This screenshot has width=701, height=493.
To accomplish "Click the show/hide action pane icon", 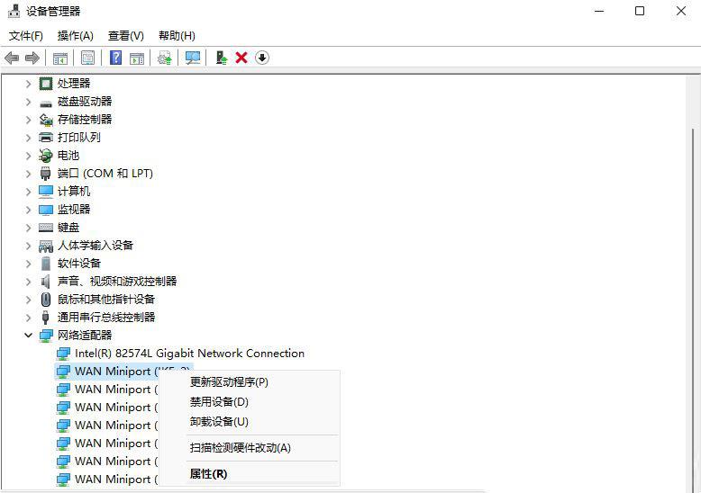I will click(x=137, y=58).
